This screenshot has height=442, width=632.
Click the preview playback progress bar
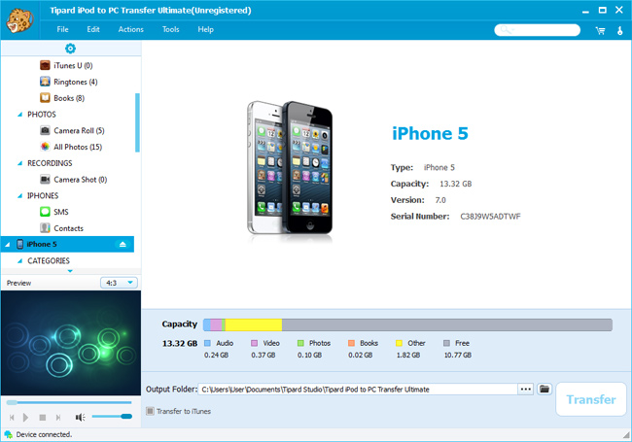[x=69, y=402]
